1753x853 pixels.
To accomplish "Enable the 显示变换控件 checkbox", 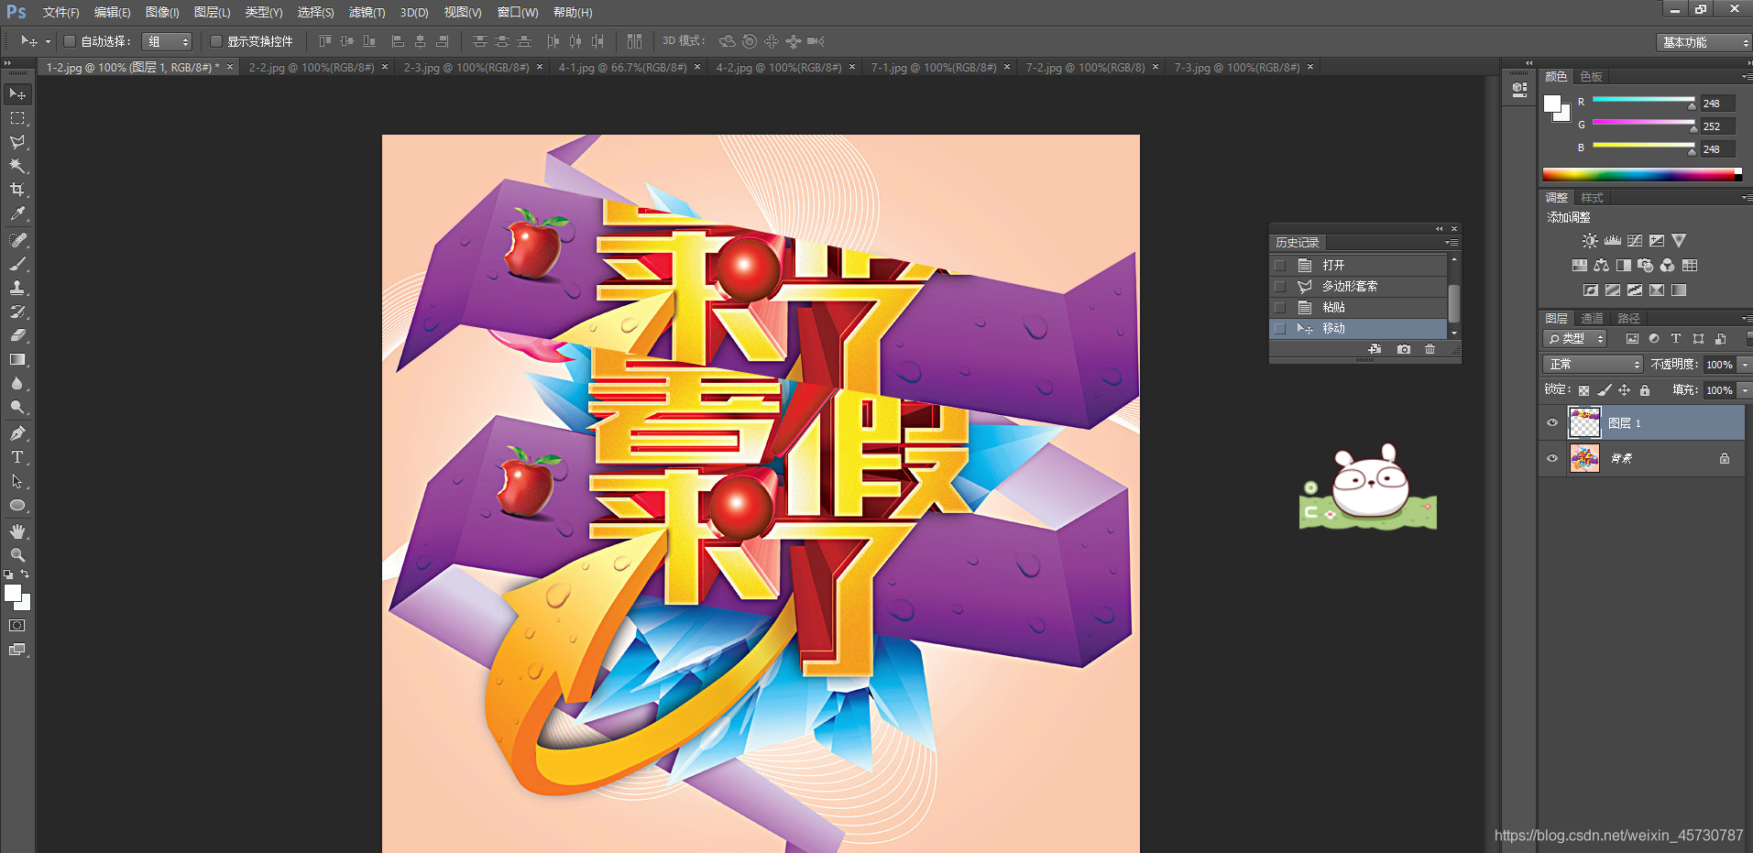I will pyautogui.click(x=216, y=41).
